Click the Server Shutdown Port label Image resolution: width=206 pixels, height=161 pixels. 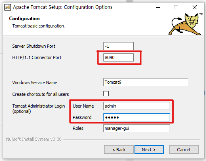tap(34, 46)
